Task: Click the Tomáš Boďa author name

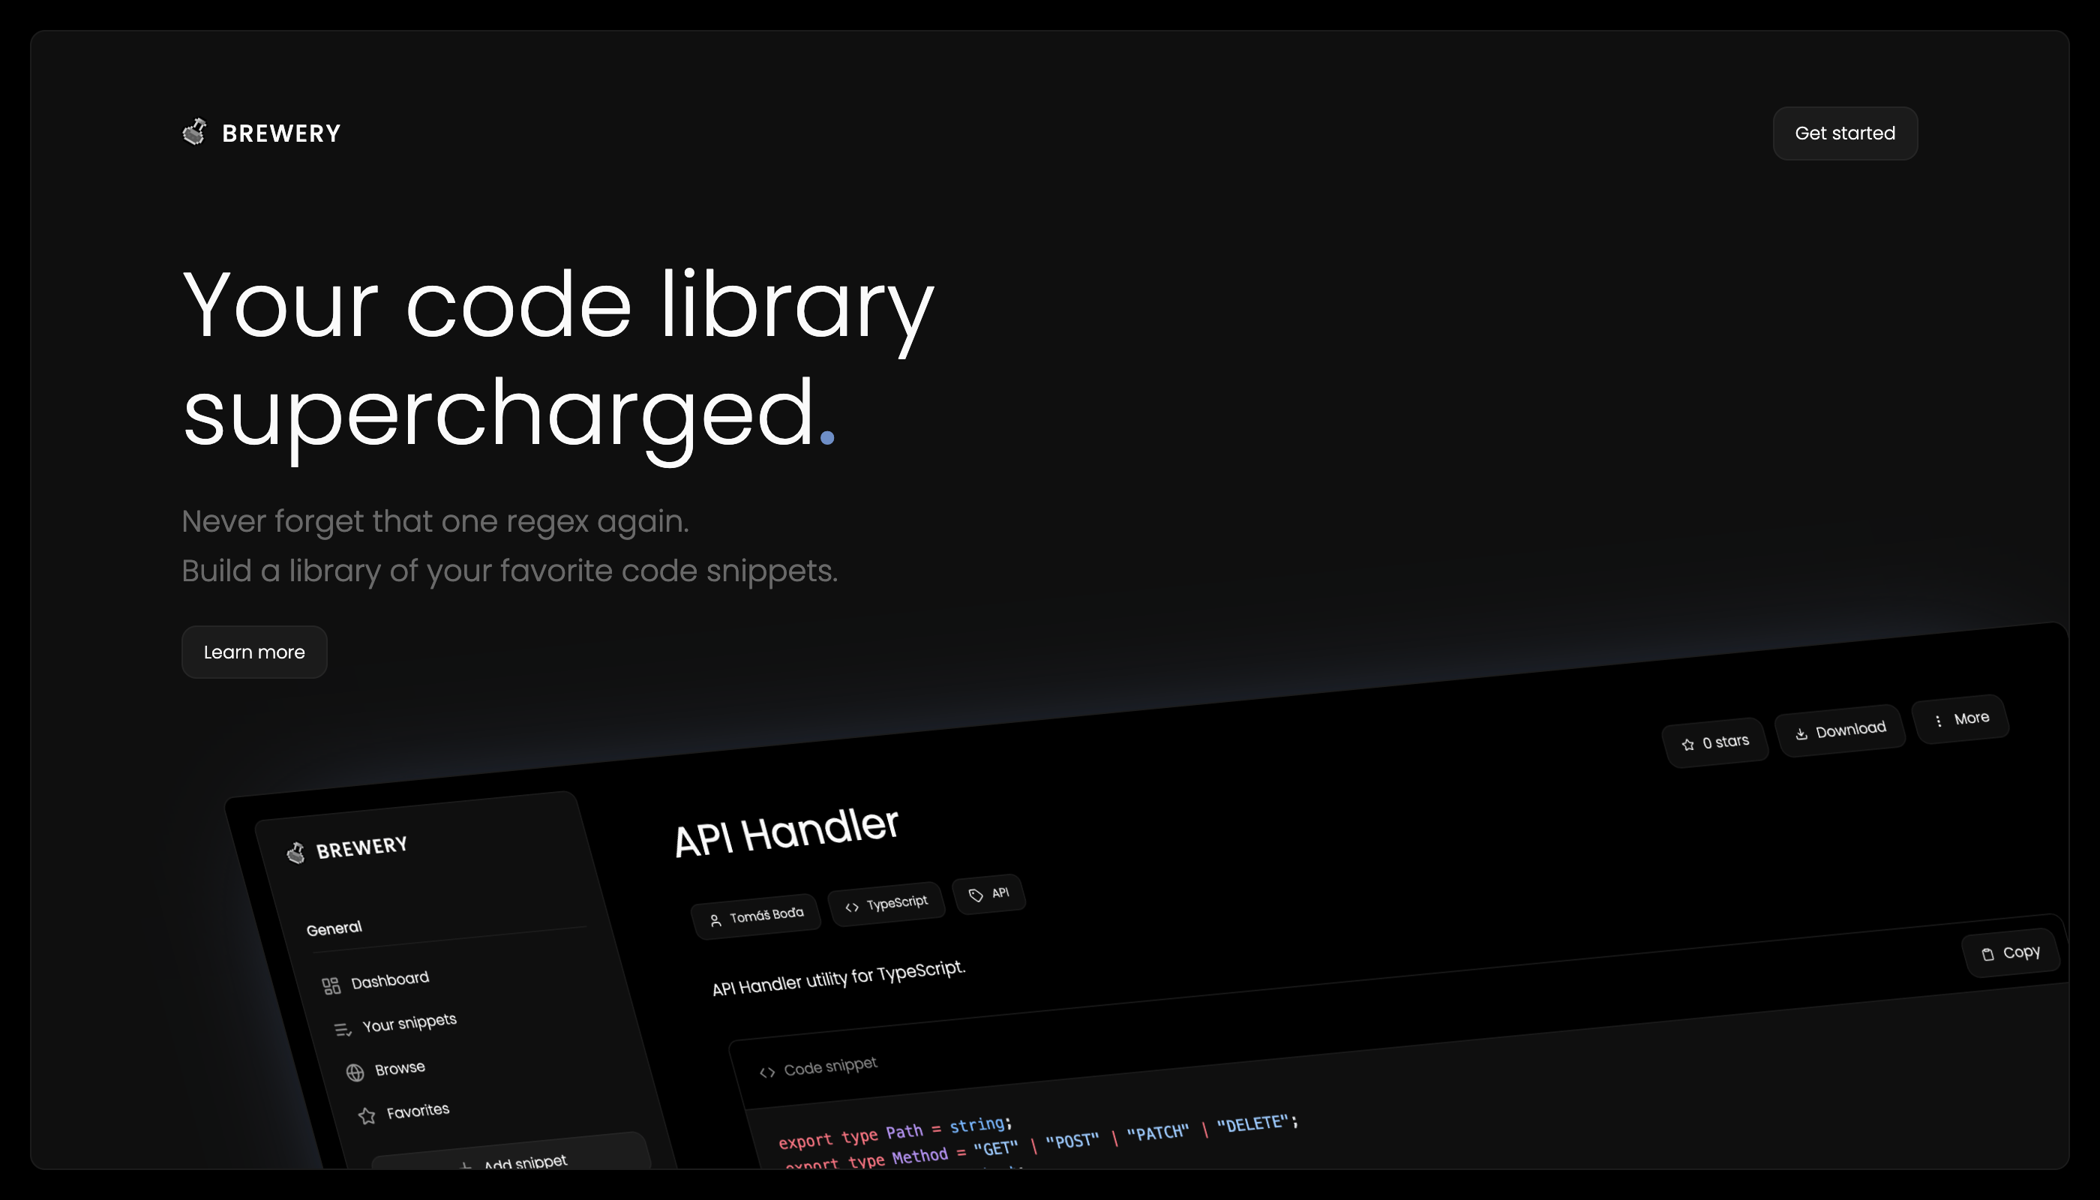Action: pos(766,915)
